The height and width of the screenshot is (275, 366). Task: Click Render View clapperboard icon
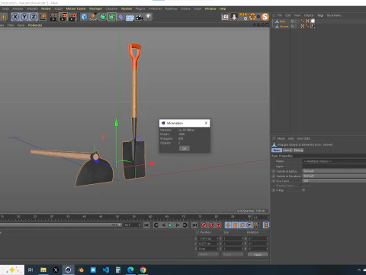click(x=53, y=17)
